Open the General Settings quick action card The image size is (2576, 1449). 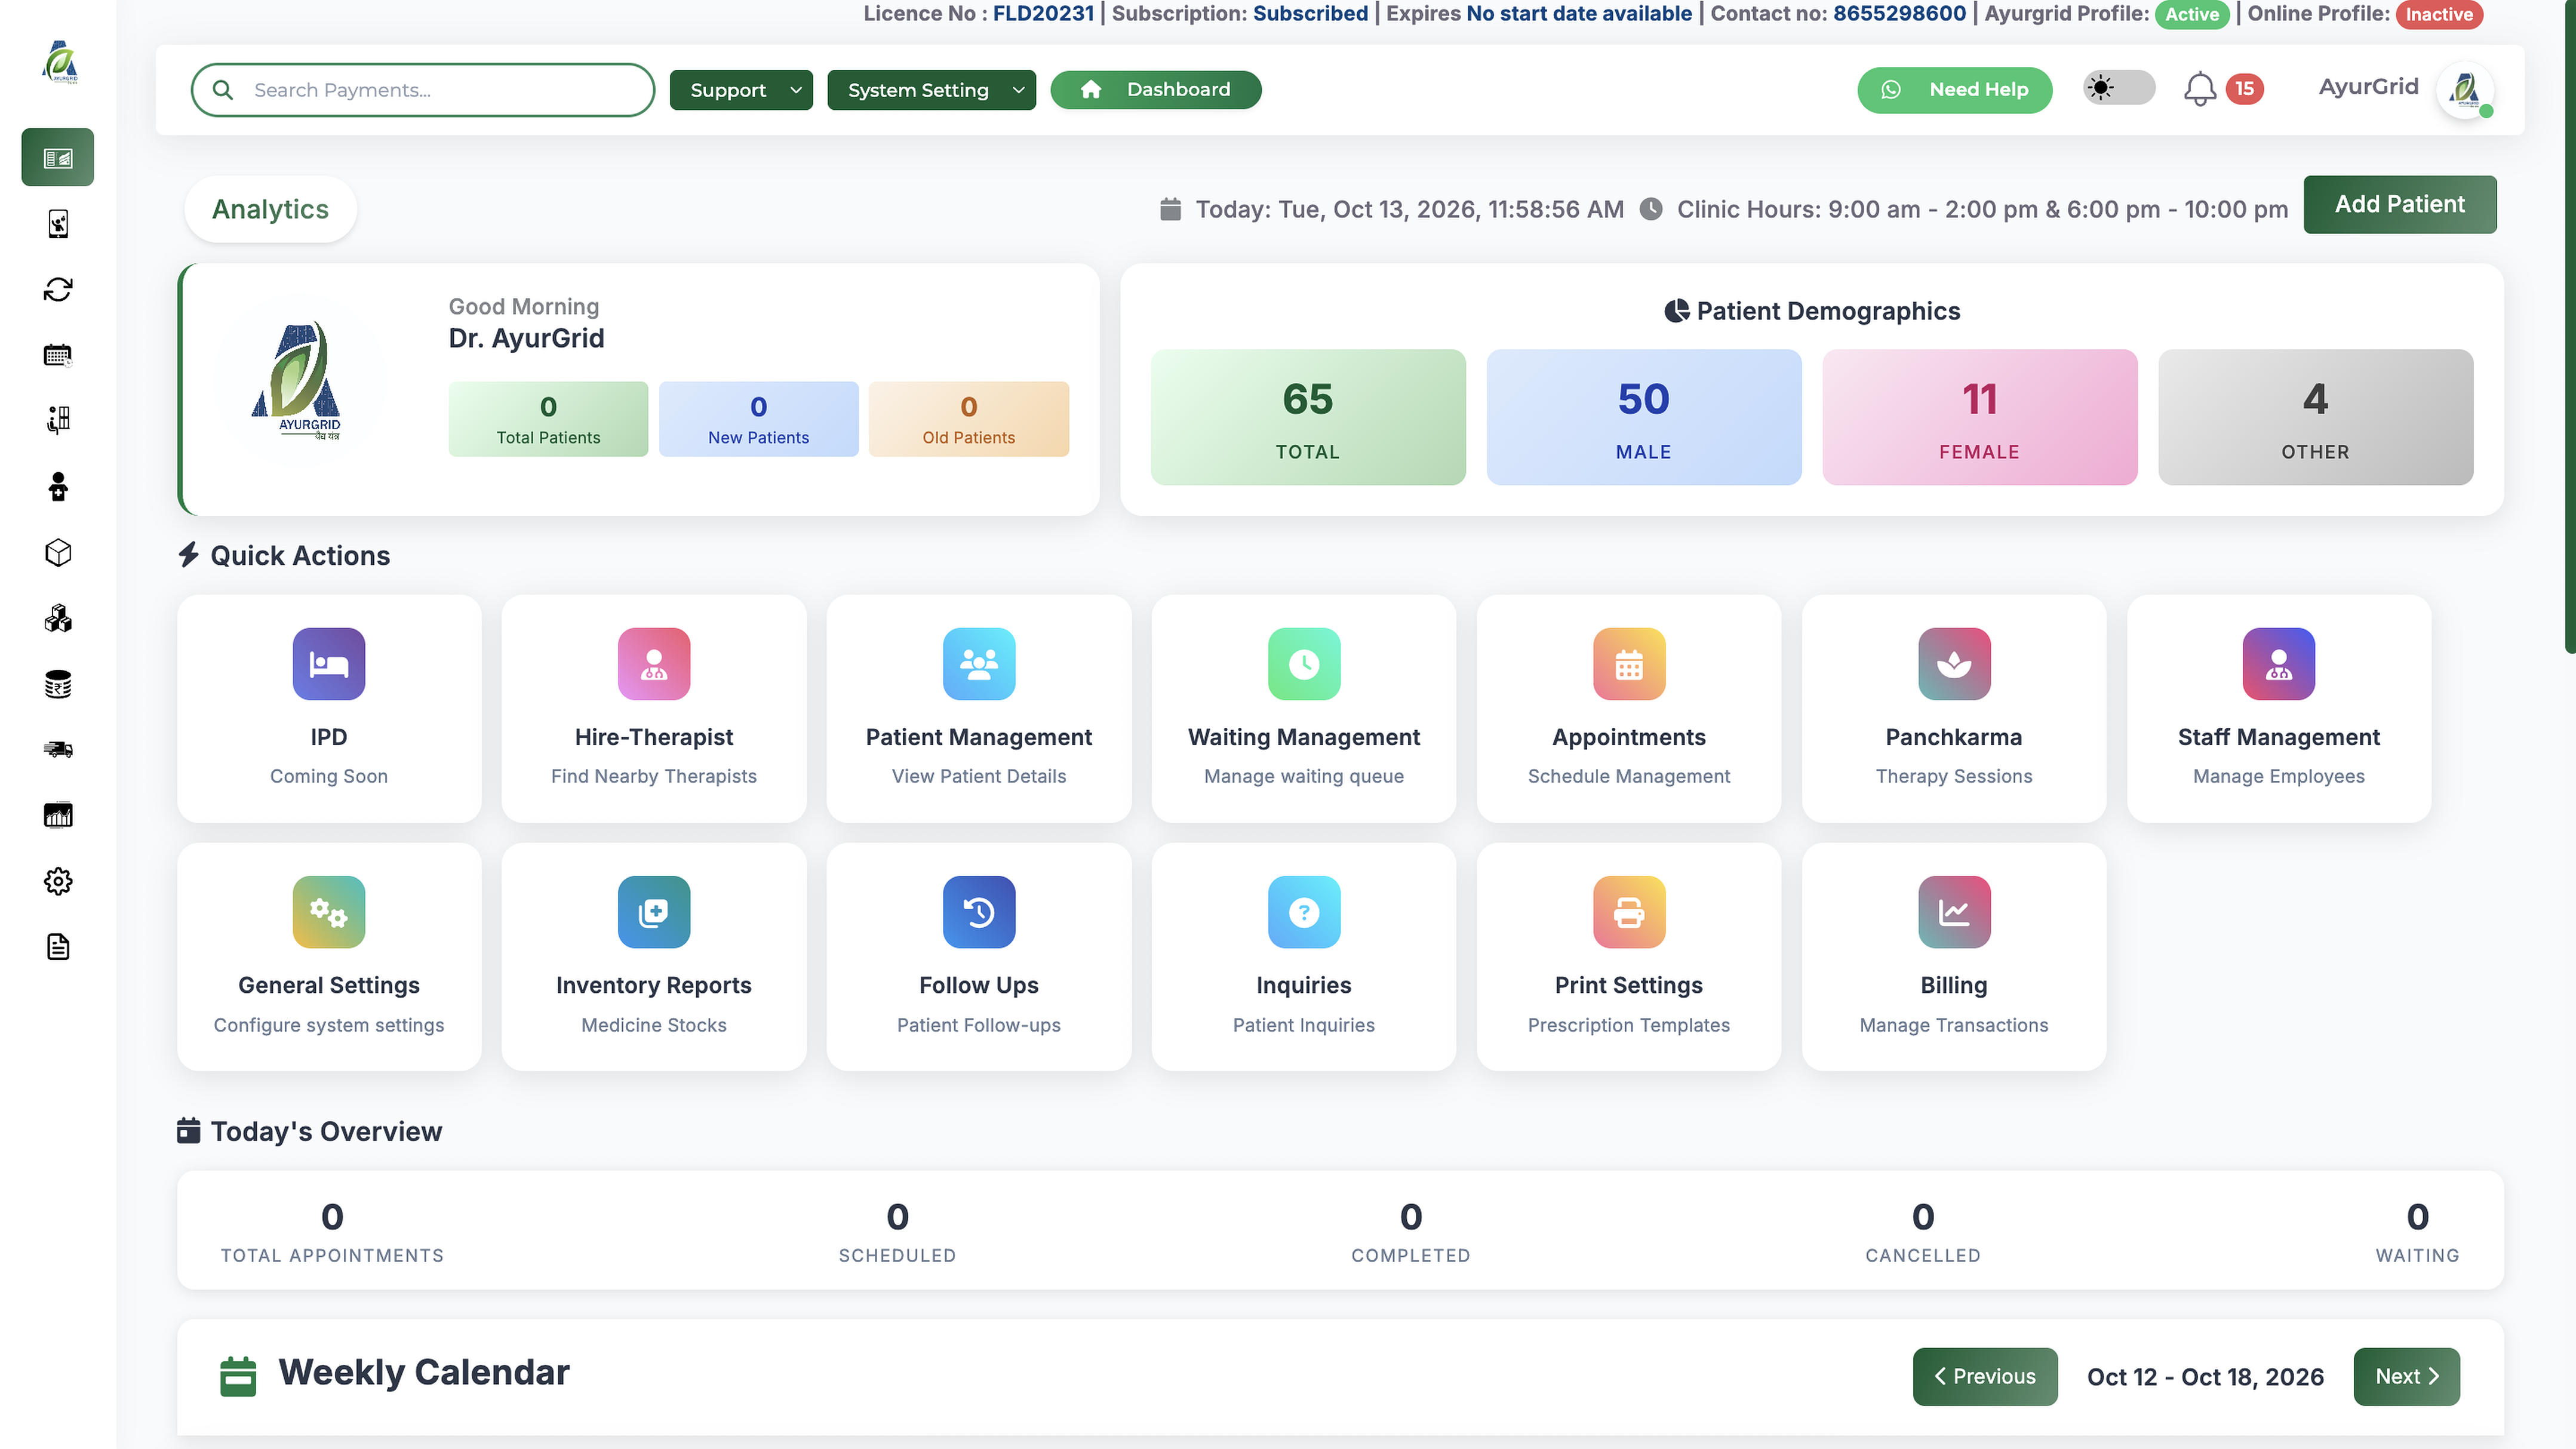coord(329,957)
